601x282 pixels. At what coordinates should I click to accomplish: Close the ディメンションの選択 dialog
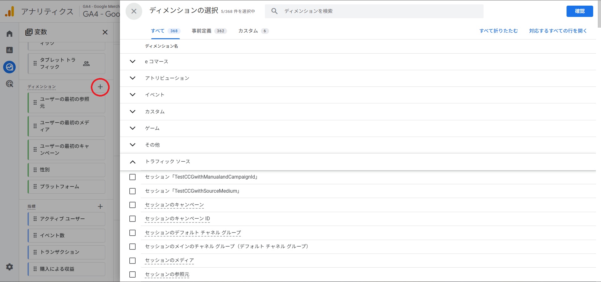point(134,11)
